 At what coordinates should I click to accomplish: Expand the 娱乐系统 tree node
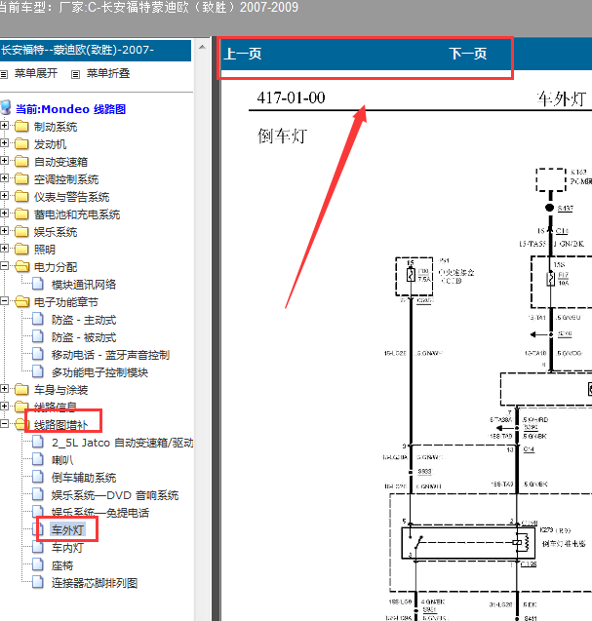coord(4,230)
